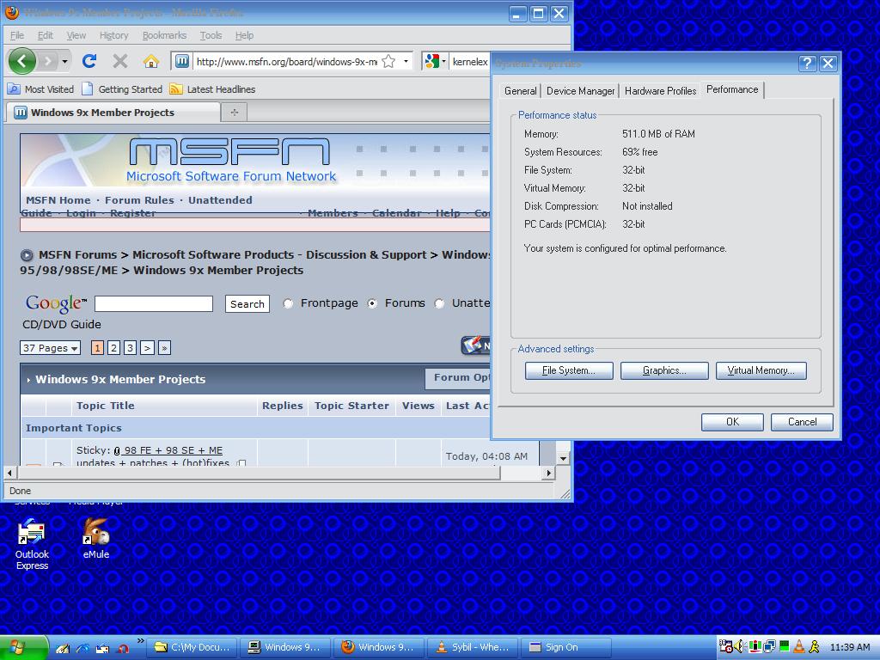880x660 pixels.
Task: Open the Firefox History menu
Action: click(x=114, y=35)
